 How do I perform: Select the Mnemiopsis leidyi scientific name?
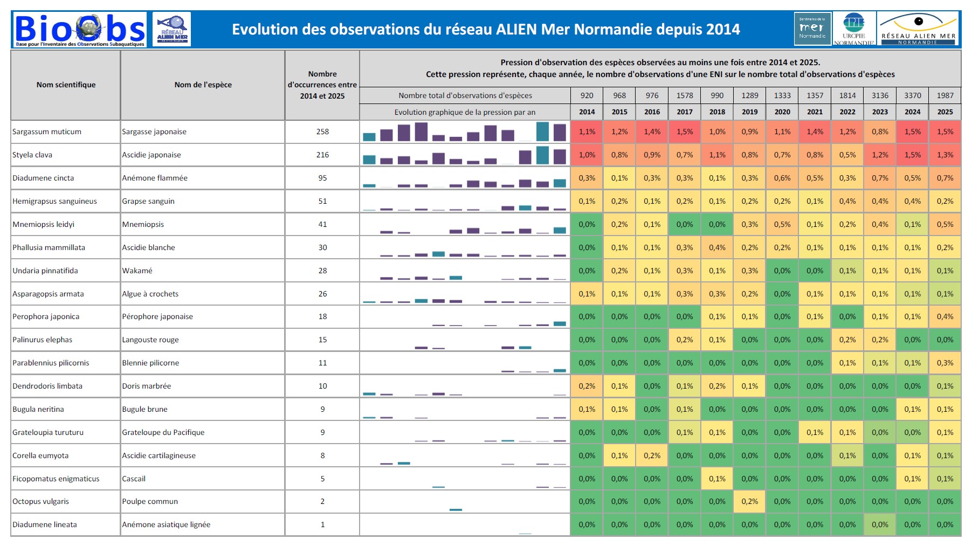coord(44,224)
